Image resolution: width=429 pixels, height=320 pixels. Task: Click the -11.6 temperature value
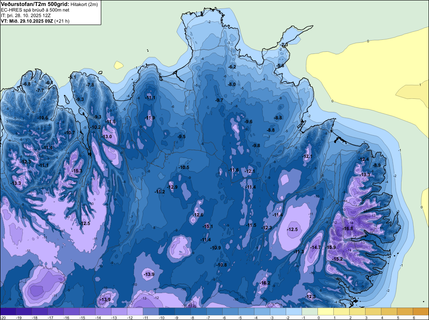pyautogui.click(x=234, y=170)
